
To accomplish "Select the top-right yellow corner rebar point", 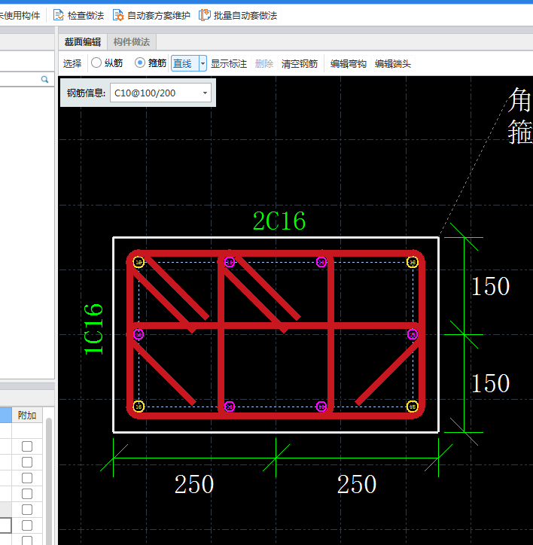I will [x=413, y=262].
